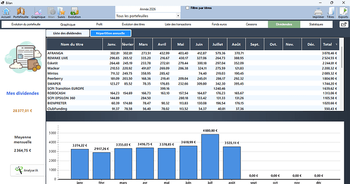Click the 2 917,26 € bar label
This screenshot has height=184, width=350.
coord(101,149)
